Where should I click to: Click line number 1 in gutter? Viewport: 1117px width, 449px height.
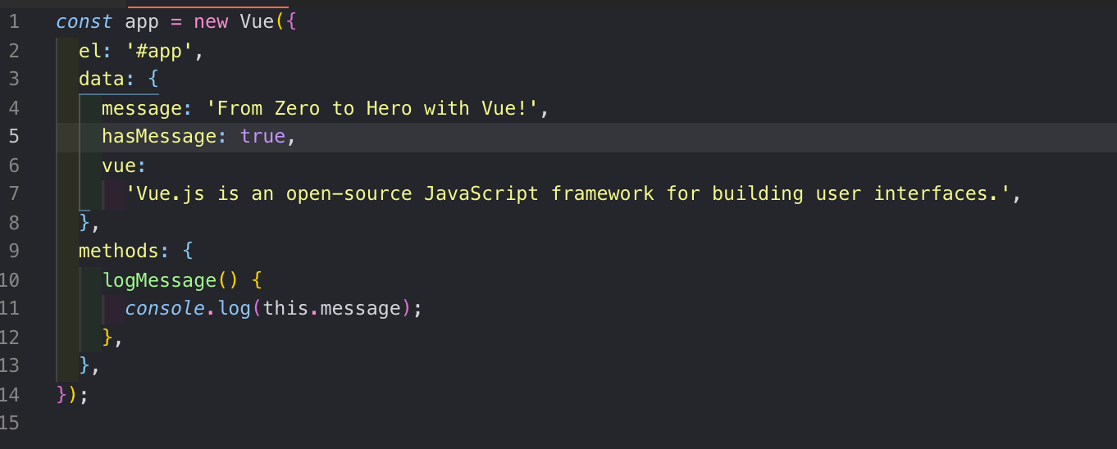pyautogui.click(x=14, y=22)
